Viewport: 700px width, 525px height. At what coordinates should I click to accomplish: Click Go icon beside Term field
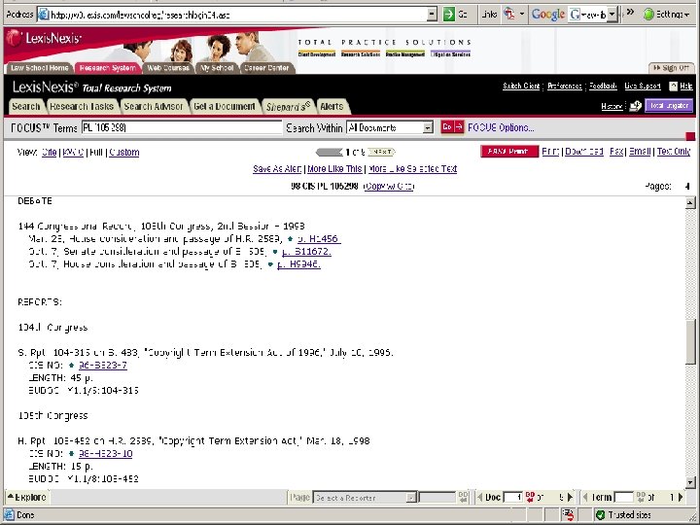(641, 497)
